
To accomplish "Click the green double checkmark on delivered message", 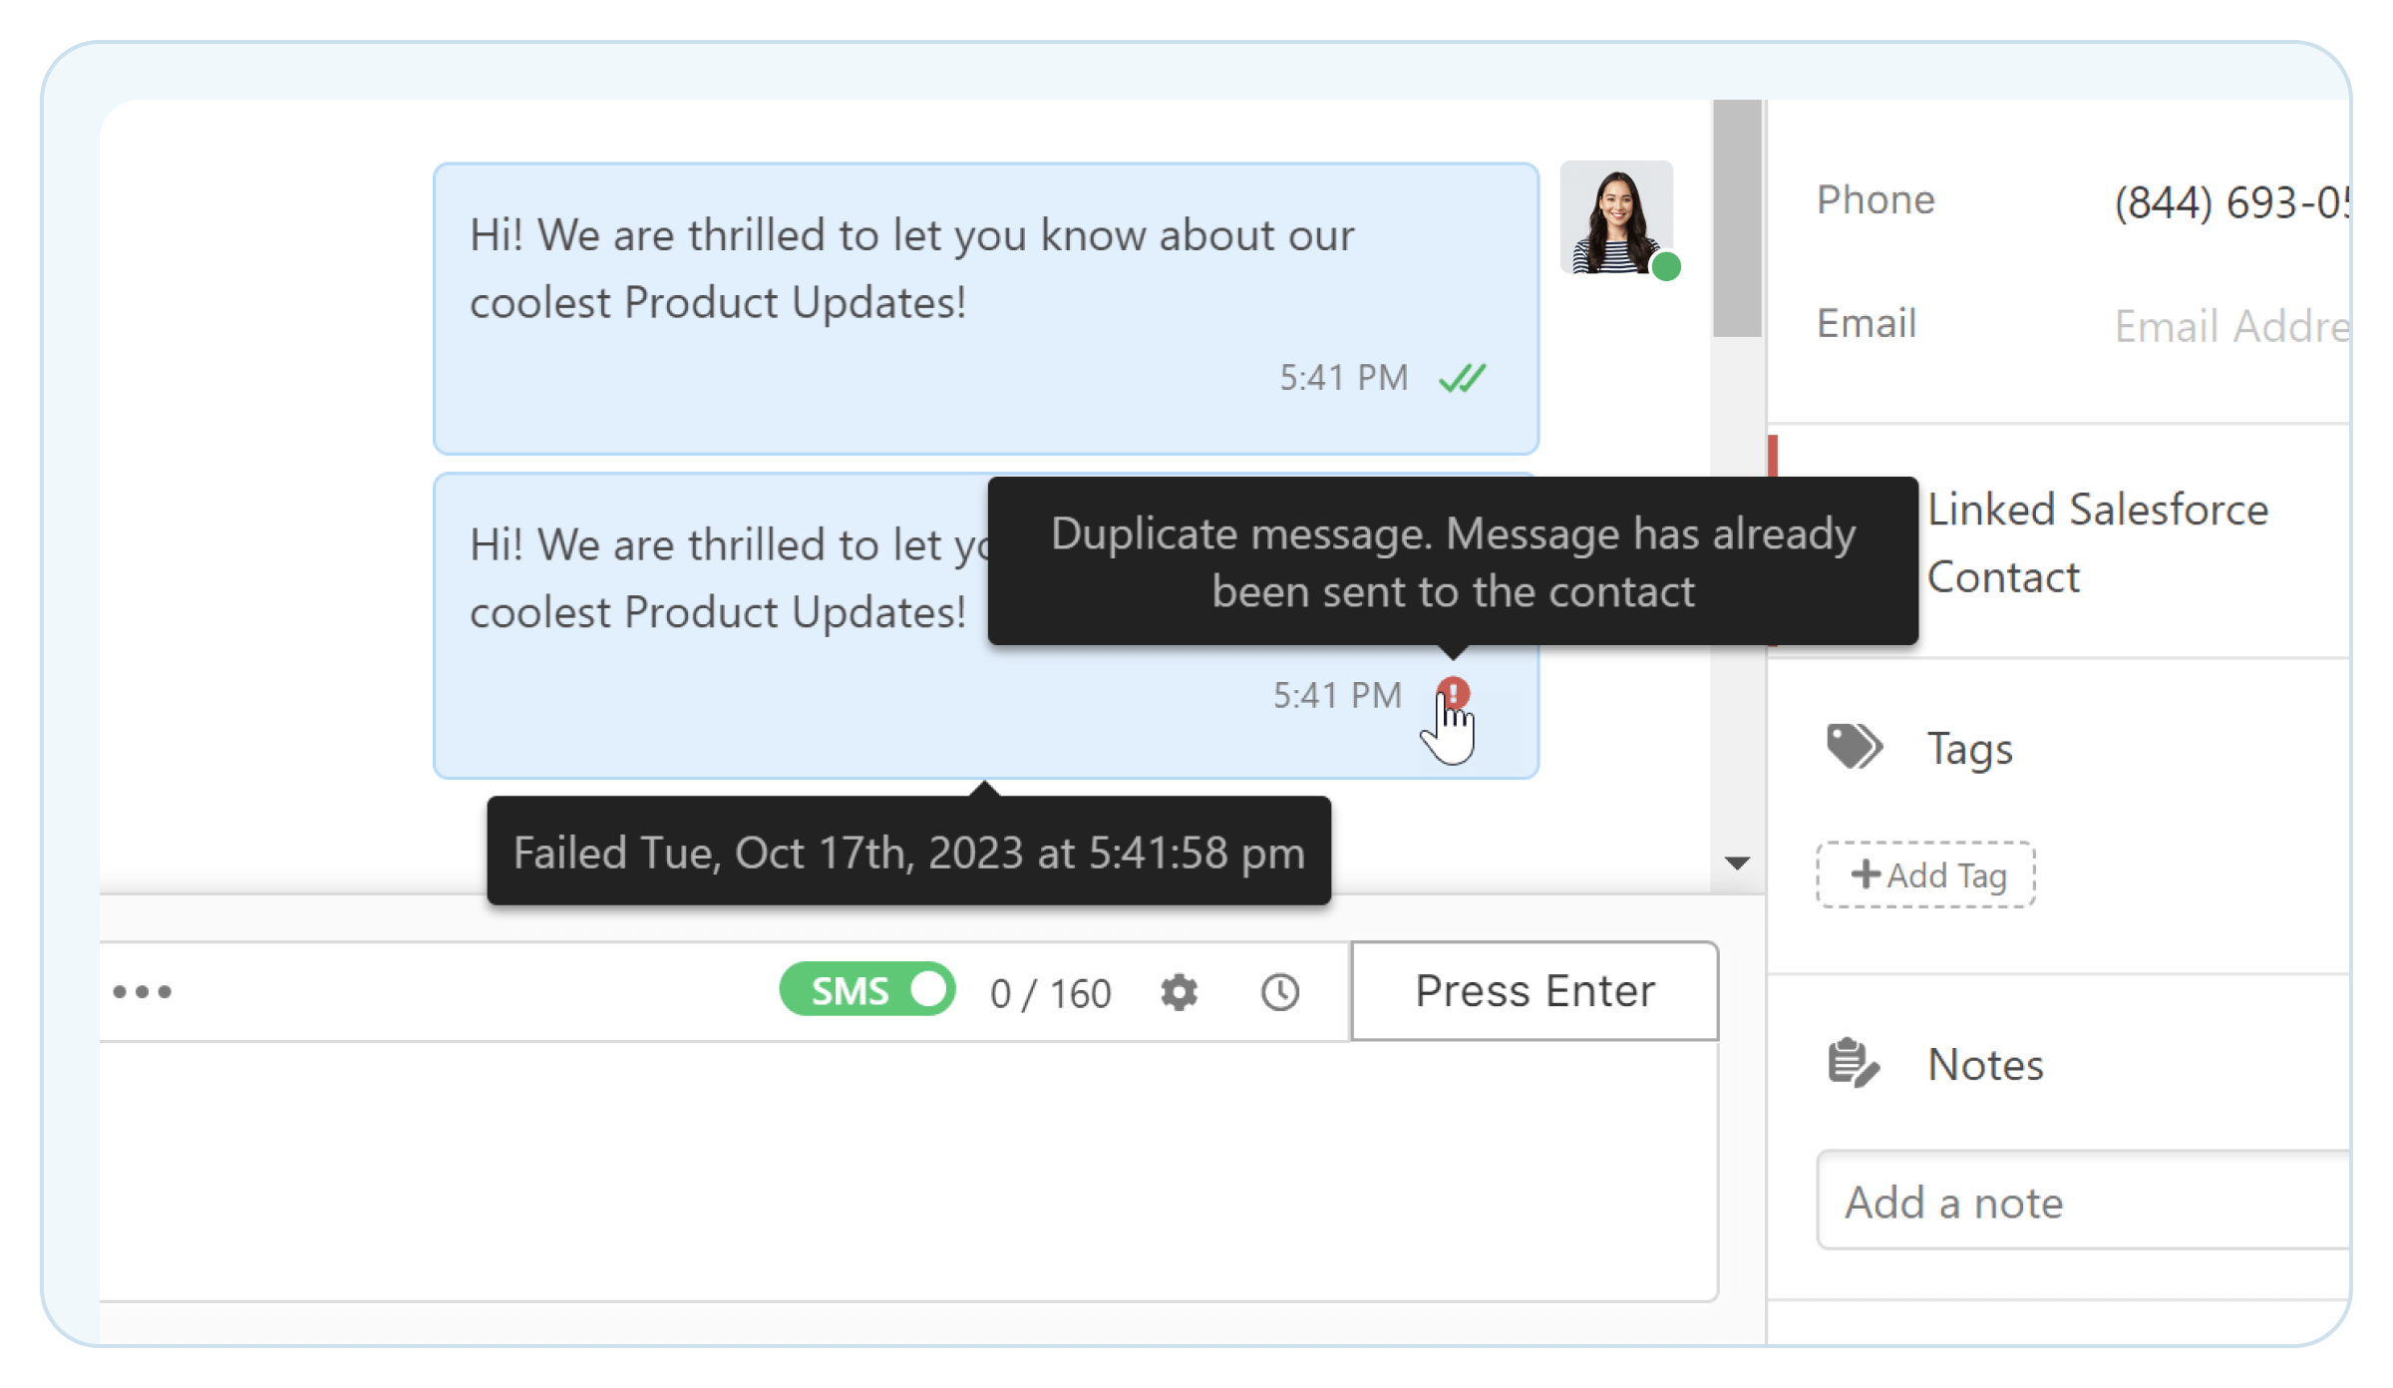I will 1462,377.
